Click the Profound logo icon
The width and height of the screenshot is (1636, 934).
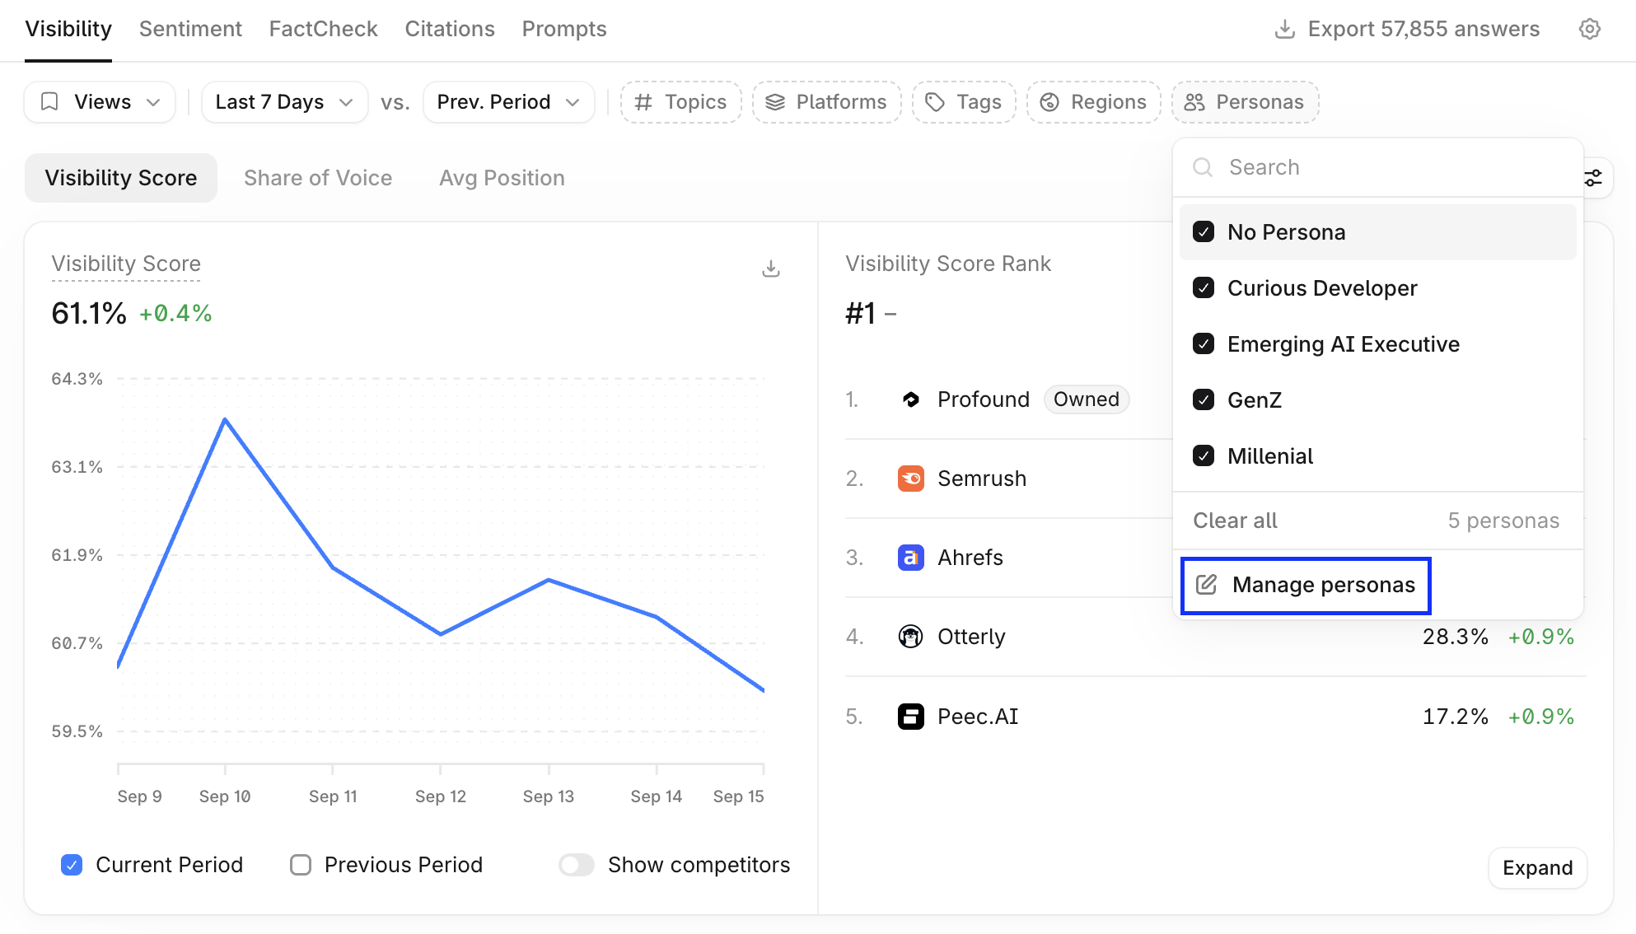click(x=910, y=399)
